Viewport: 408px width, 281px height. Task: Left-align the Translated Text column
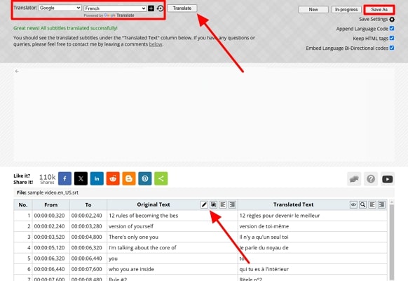[x=372, y=205]
